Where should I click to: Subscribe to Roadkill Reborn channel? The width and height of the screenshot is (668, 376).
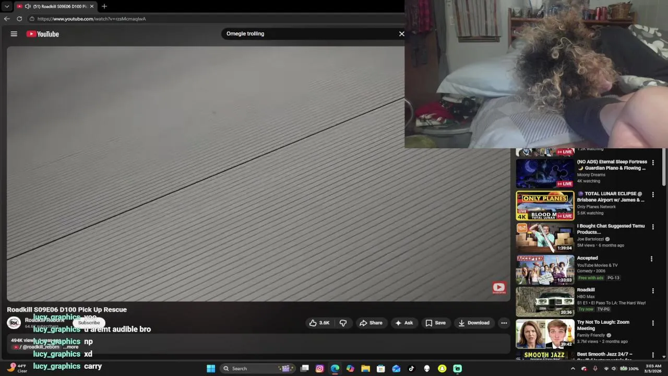tap(89, 323)
